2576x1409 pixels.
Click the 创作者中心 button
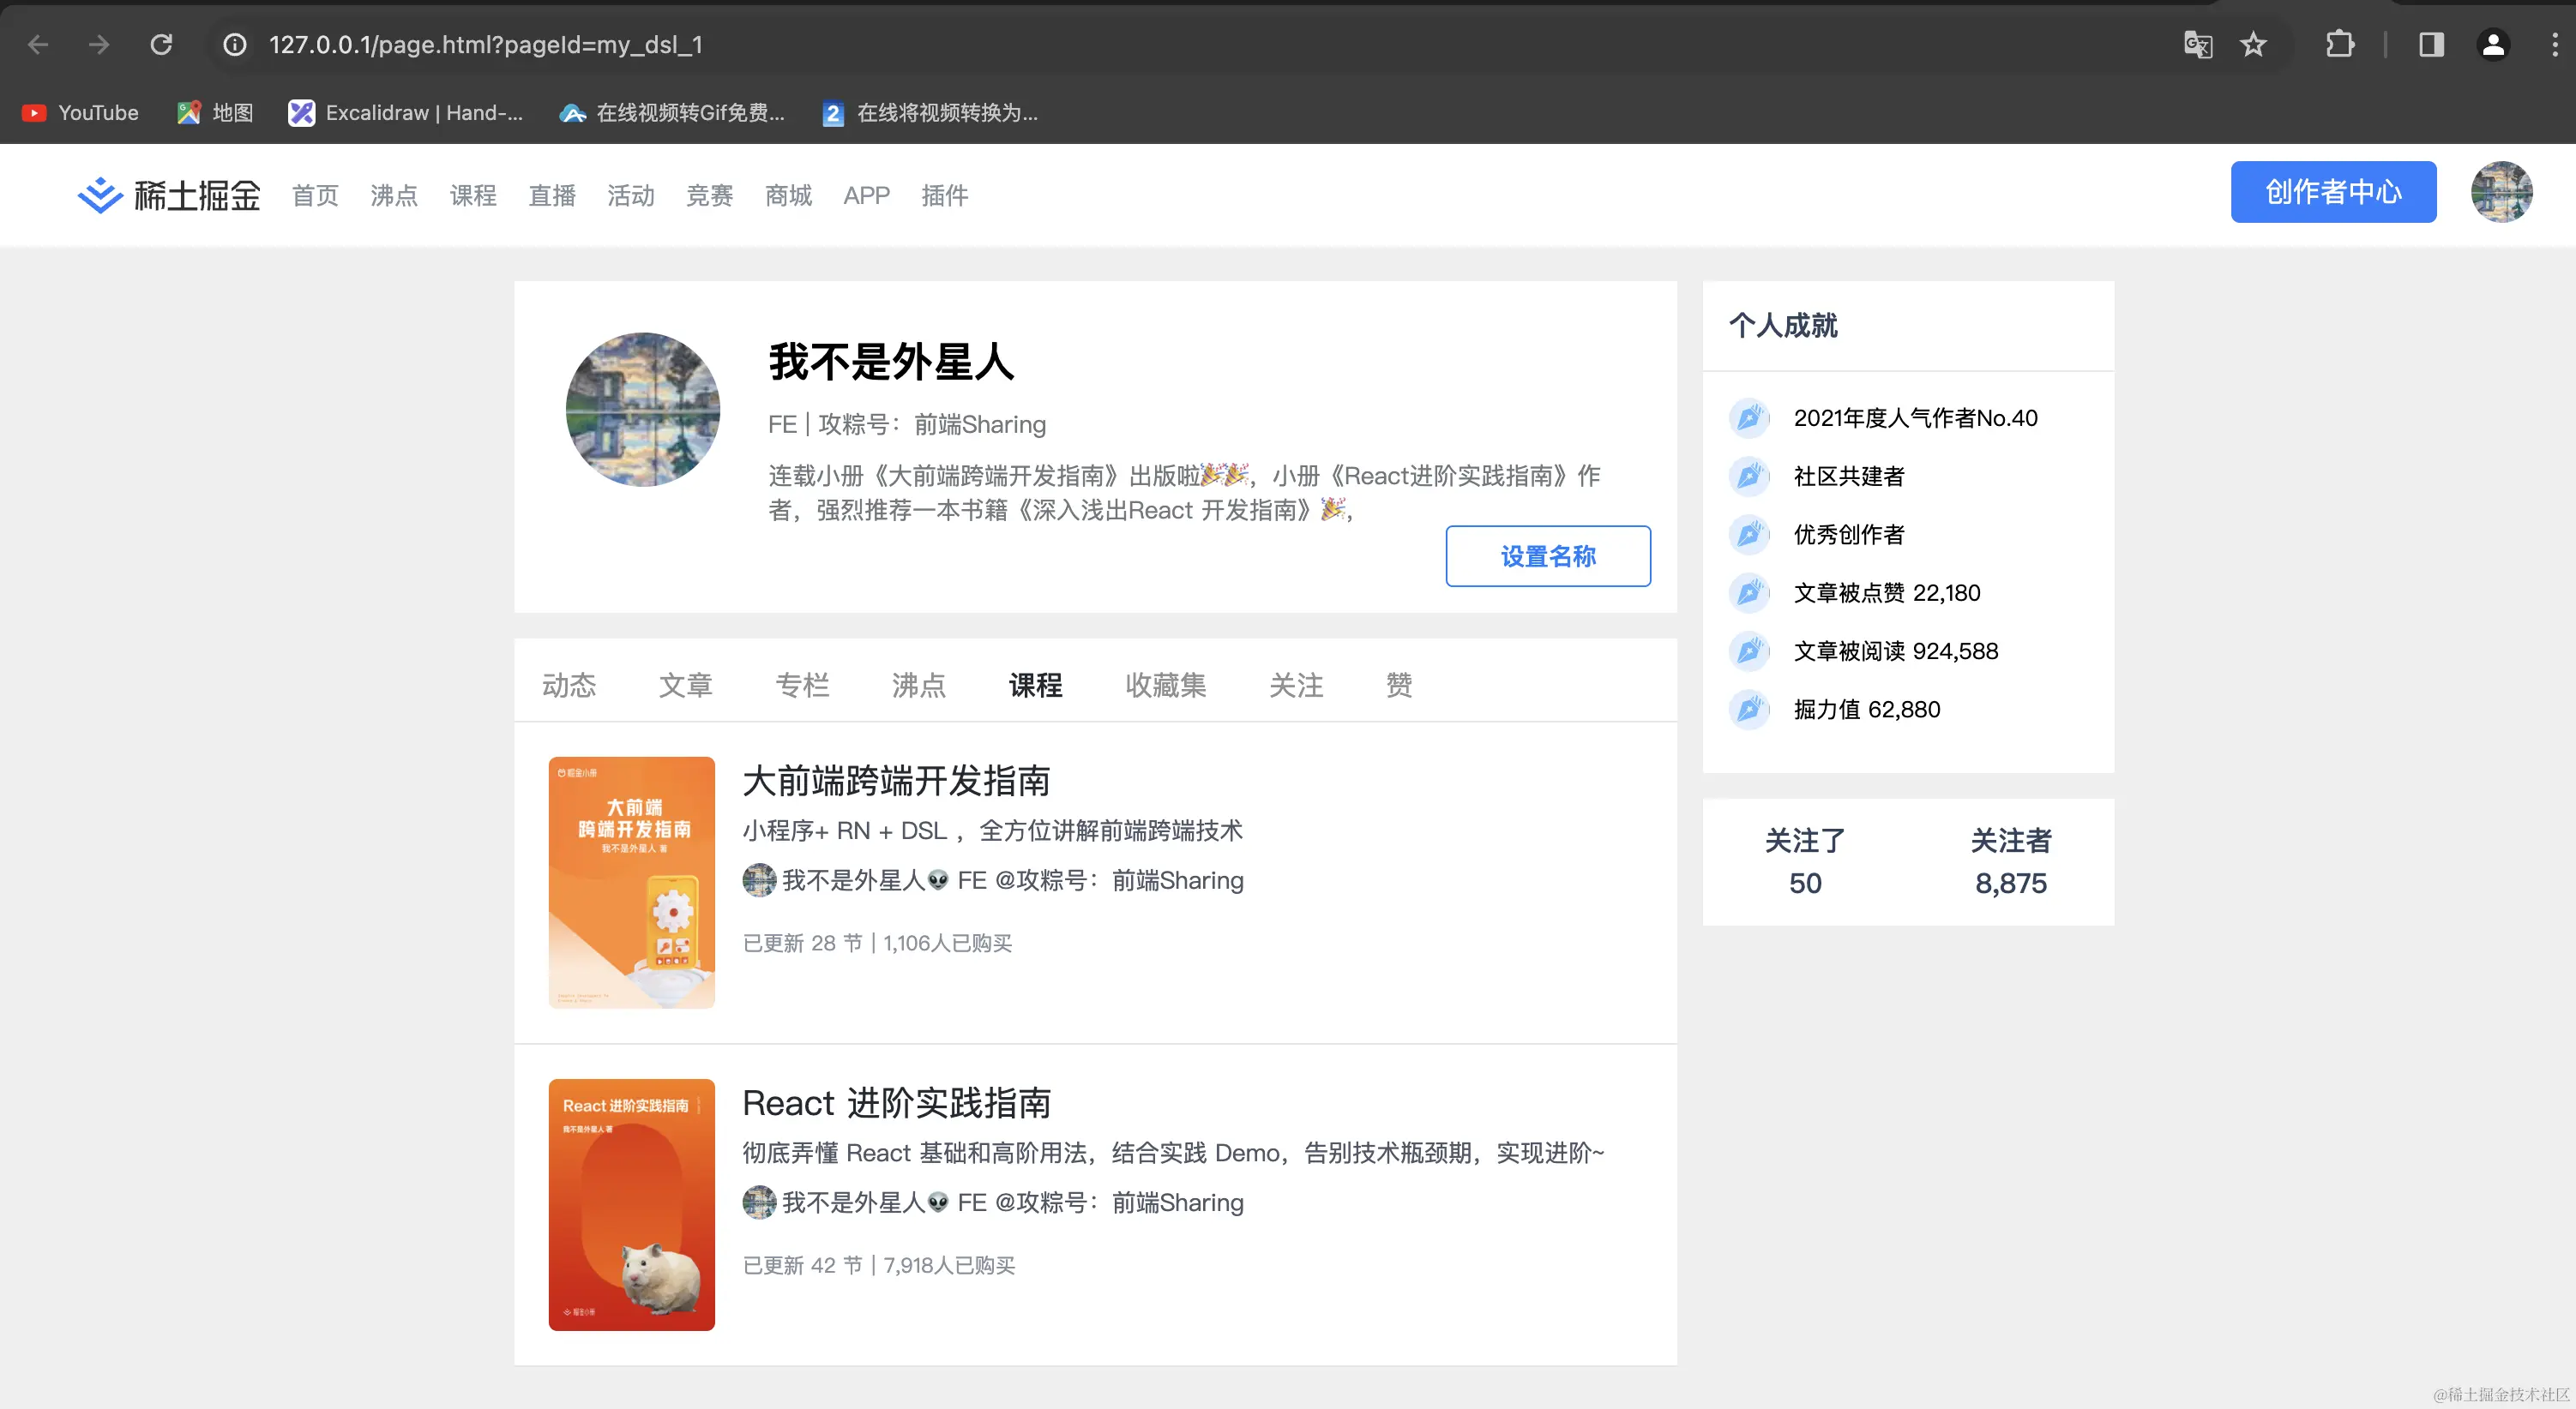click(x=2333, y=192)
